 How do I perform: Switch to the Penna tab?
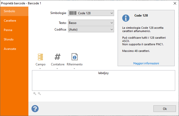[8, 30]
